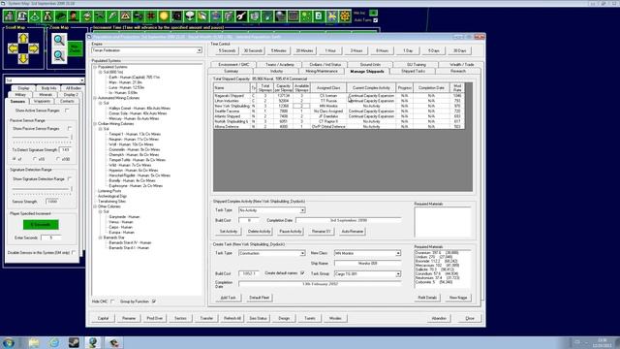620x349 pixels.
Task: Switch to the Wealth / Trade tab
Action: (x=461, y=64)
